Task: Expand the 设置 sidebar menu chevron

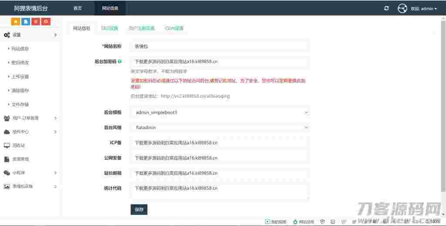Action: 55,35
